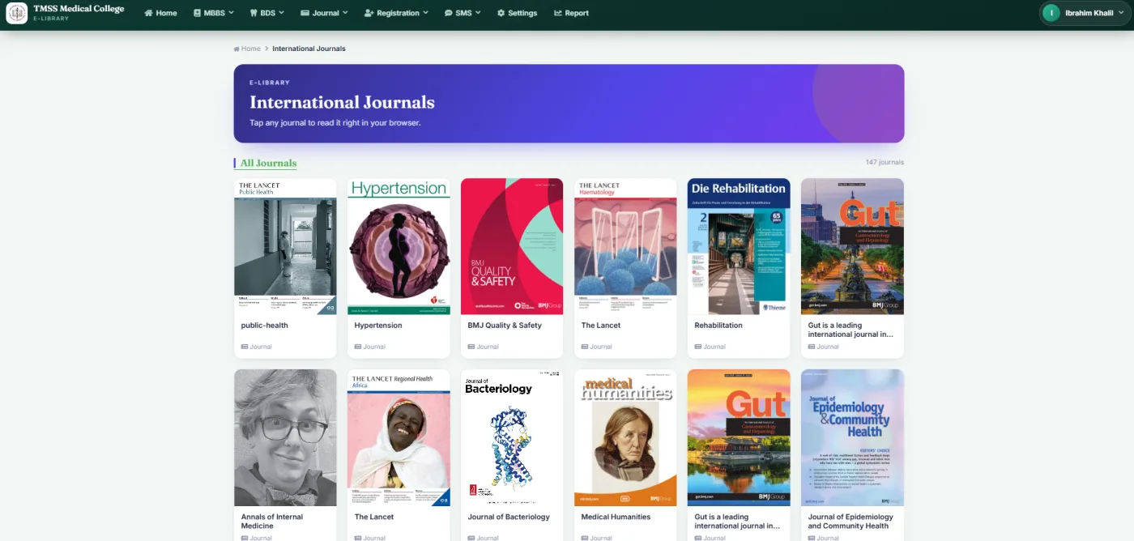Screen dimensions: 1134x541
Task: Click the Settings gear icon
Action: pyautogui.click(x=501, y=13)
